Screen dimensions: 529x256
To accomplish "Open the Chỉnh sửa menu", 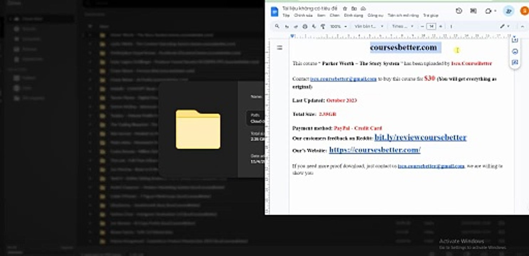I will click(x=303, y=16).
